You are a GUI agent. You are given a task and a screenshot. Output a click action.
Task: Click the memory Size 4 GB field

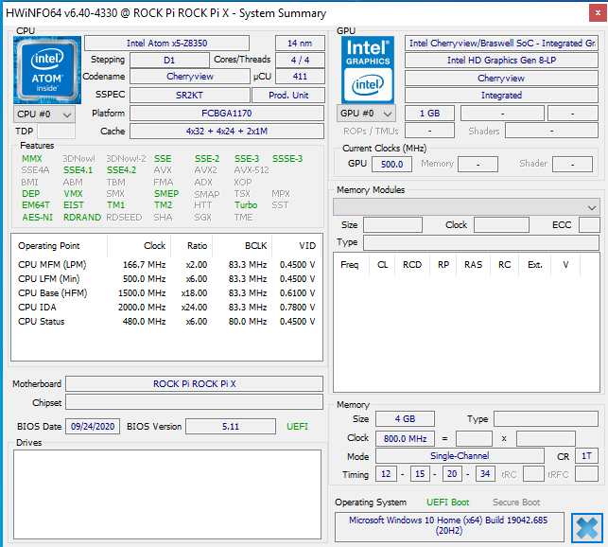[x=405, y=419]
